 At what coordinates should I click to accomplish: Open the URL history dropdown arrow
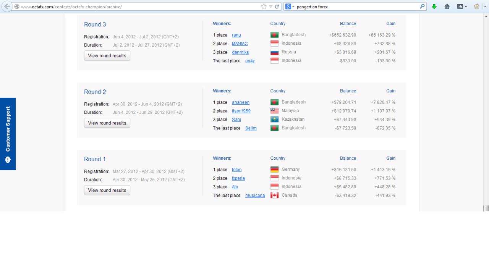pyautogui.click(x=270, y=6)
